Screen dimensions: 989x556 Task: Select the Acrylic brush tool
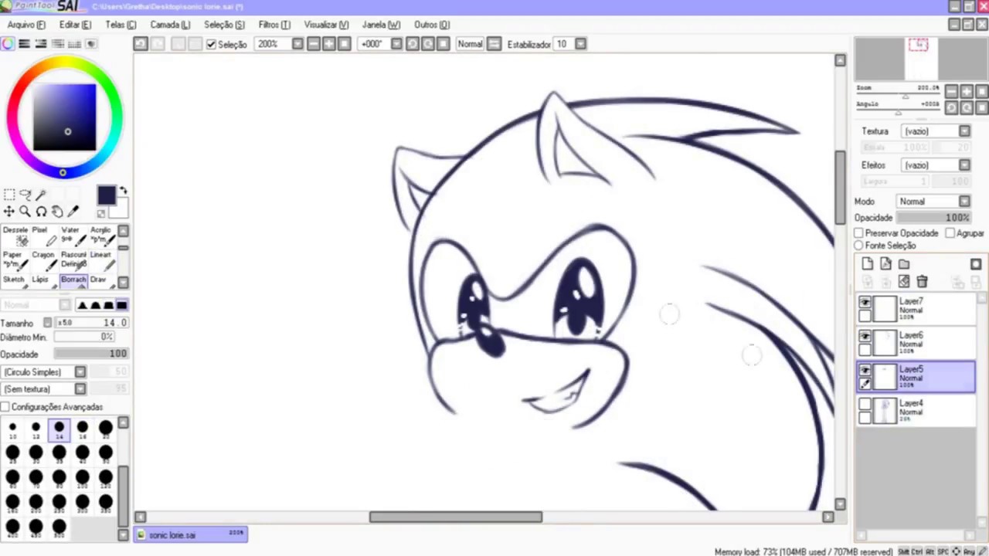point(101,236)
